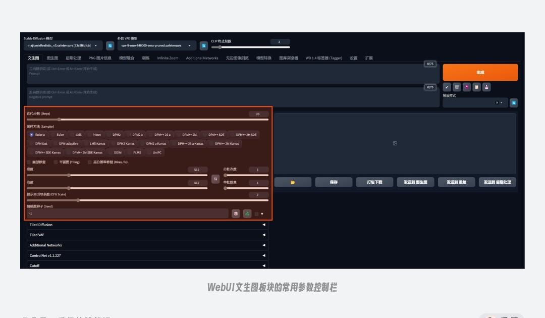Refresh the external VAE model list
Viewport: 545px width, 318px height.
(204, 45)
